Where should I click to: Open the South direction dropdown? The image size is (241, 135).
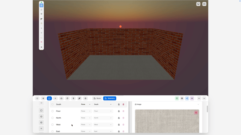tap(103, 104)
